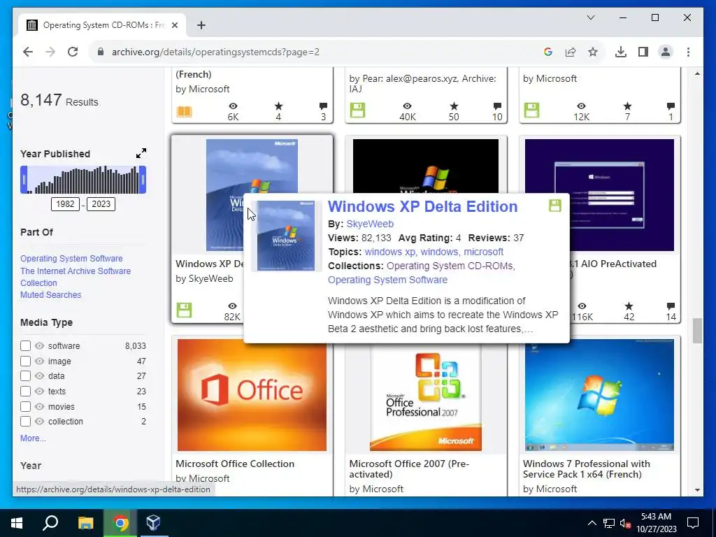Viewport: 716px width, 537px height.
Task: Check the image media type box
Action: coord(26,361)
